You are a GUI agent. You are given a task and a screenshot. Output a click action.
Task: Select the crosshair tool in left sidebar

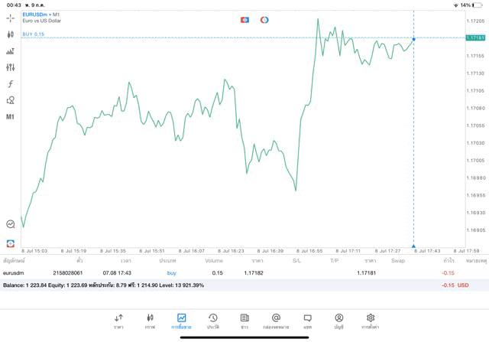(x=11, y=17)
